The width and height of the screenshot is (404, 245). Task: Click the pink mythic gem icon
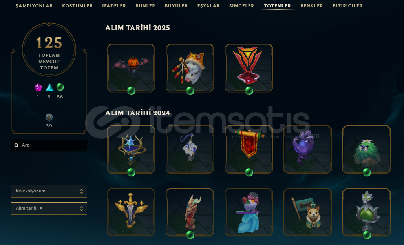click(38, 87)
